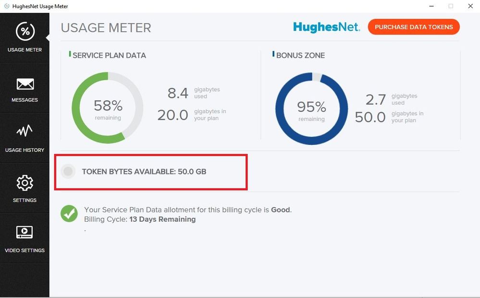Open the Settings gear icon
The width and height of the screenshot is (480, 298).
[25, 183]
